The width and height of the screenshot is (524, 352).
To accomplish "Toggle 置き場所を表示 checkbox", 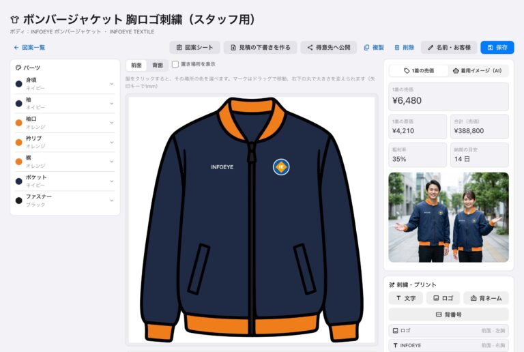I will (x=175, y=64).
